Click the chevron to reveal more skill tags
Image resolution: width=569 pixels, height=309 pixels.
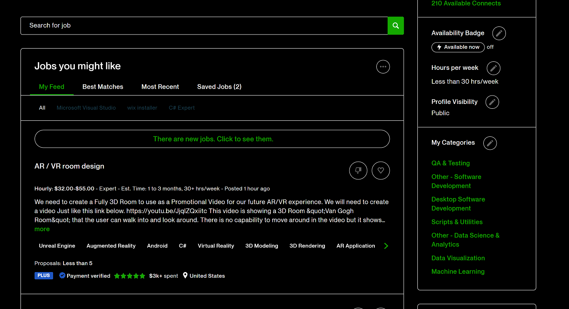[386, 246]
